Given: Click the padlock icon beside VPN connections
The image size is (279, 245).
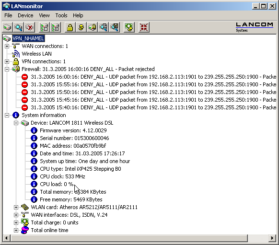Looking at the screenshot, I should (16, 61).
